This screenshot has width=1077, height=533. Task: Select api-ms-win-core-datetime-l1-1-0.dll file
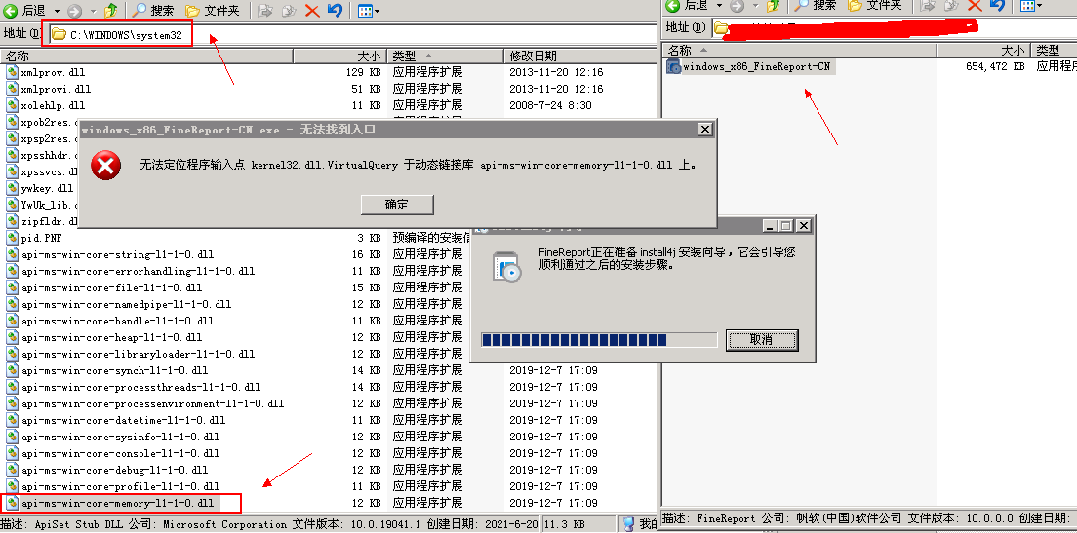click(124, 421)
